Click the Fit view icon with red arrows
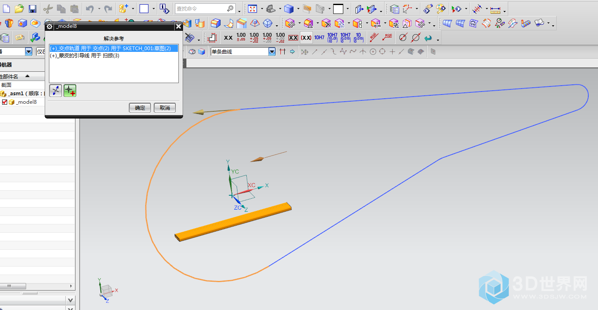This screenshot has height=310, width=598. pyautogui.click(x=252, y=8)
